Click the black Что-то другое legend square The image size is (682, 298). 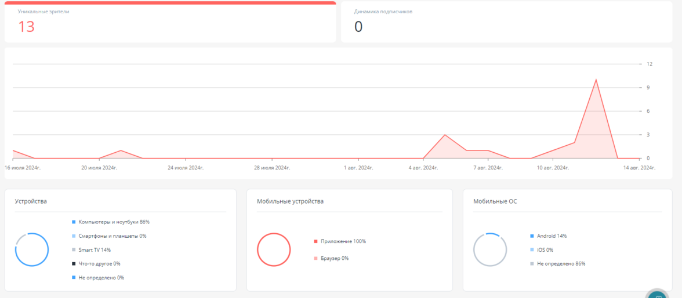[x=74, y=264]
